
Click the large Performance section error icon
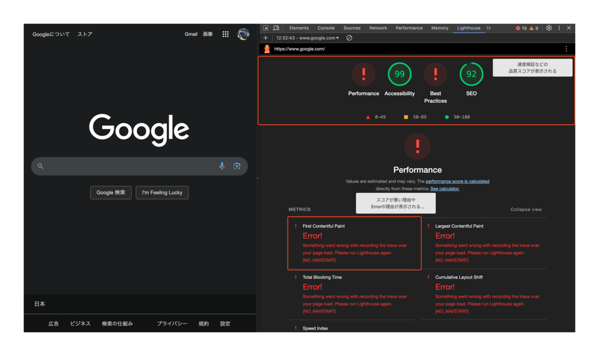pos(417,146)
